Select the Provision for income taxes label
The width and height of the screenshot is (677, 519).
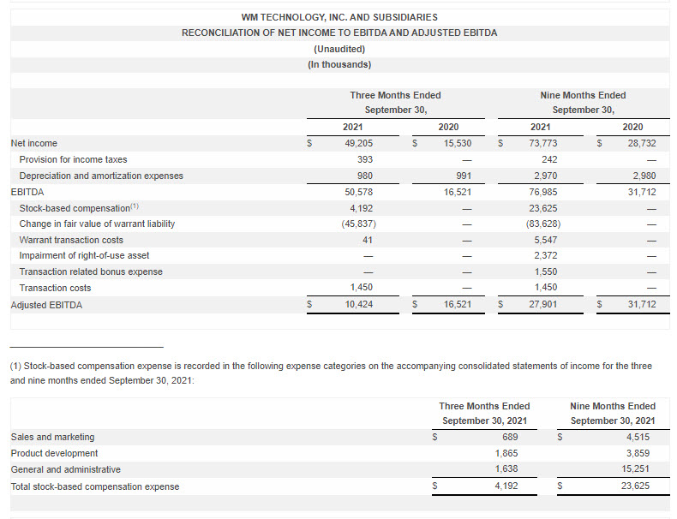[73, 159]
